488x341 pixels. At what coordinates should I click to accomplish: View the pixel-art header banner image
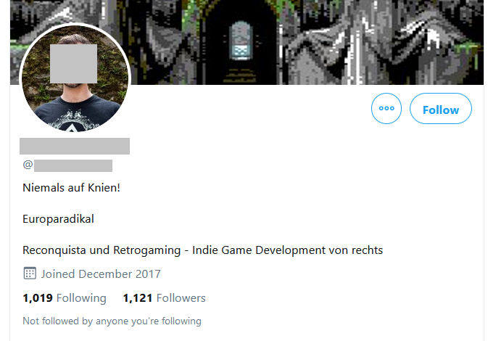click(x=247, y=42)
